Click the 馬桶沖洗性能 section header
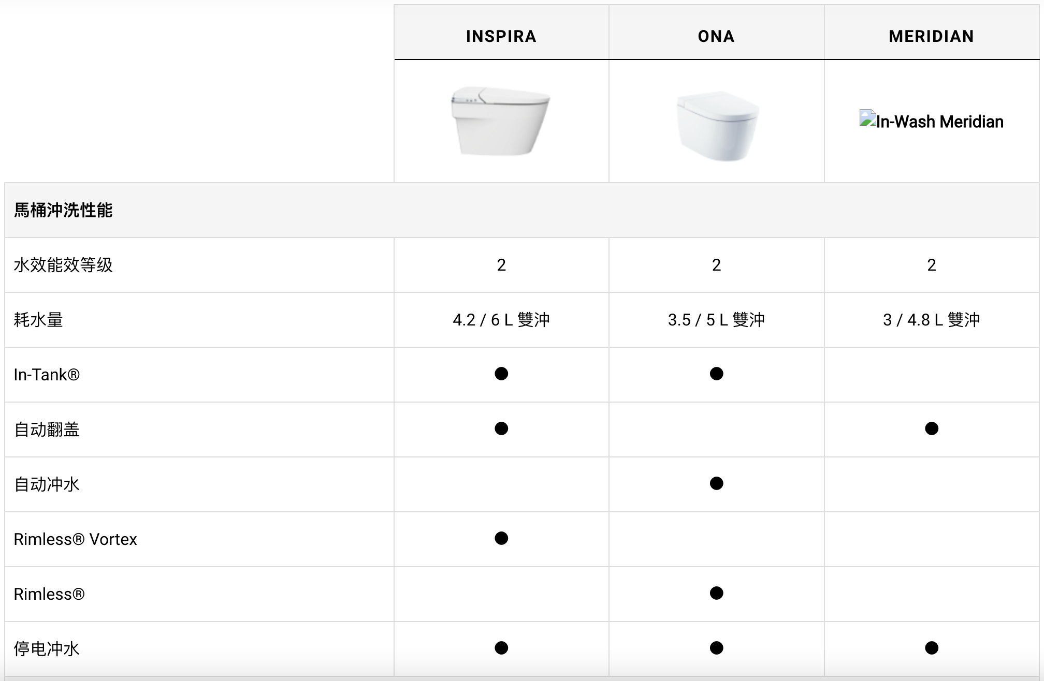1044x681 pixels. [x=63, y=210]
